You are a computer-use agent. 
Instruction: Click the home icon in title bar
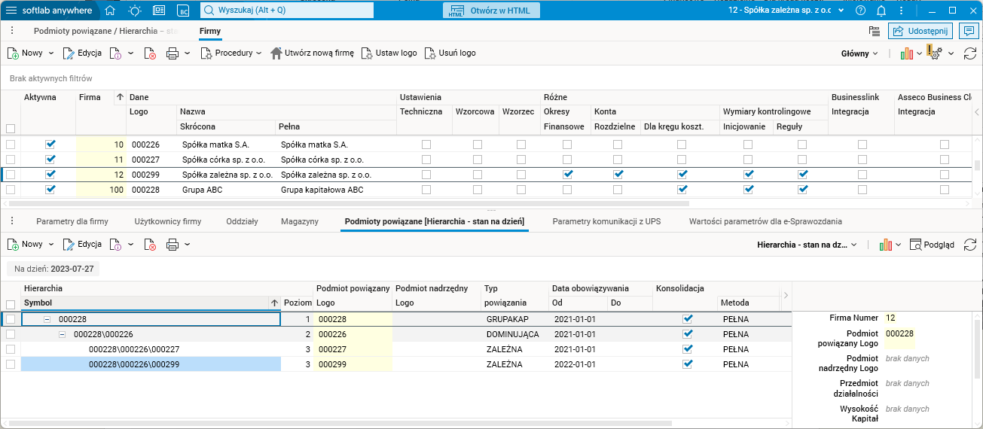click(110, 11)
